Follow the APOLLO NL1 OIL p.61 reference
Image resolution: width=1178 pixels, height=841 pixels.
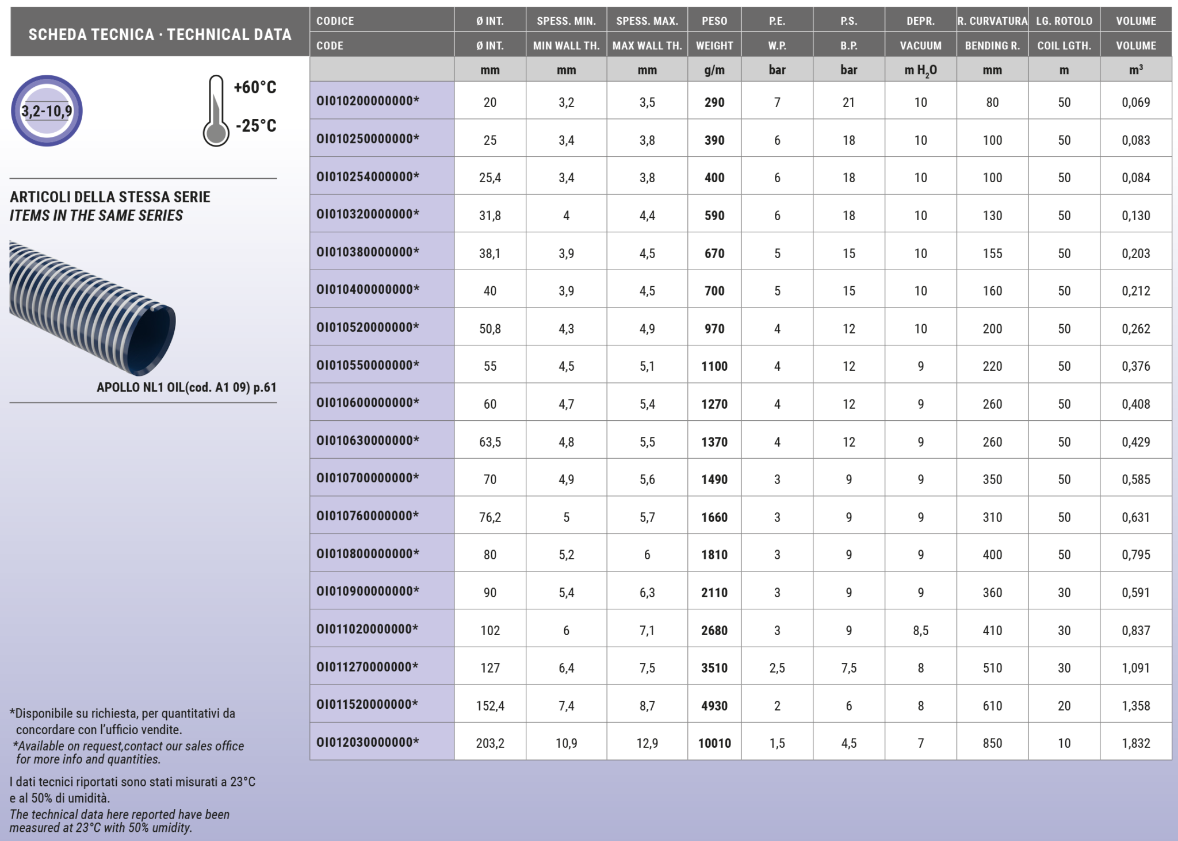tap(186, 387)
